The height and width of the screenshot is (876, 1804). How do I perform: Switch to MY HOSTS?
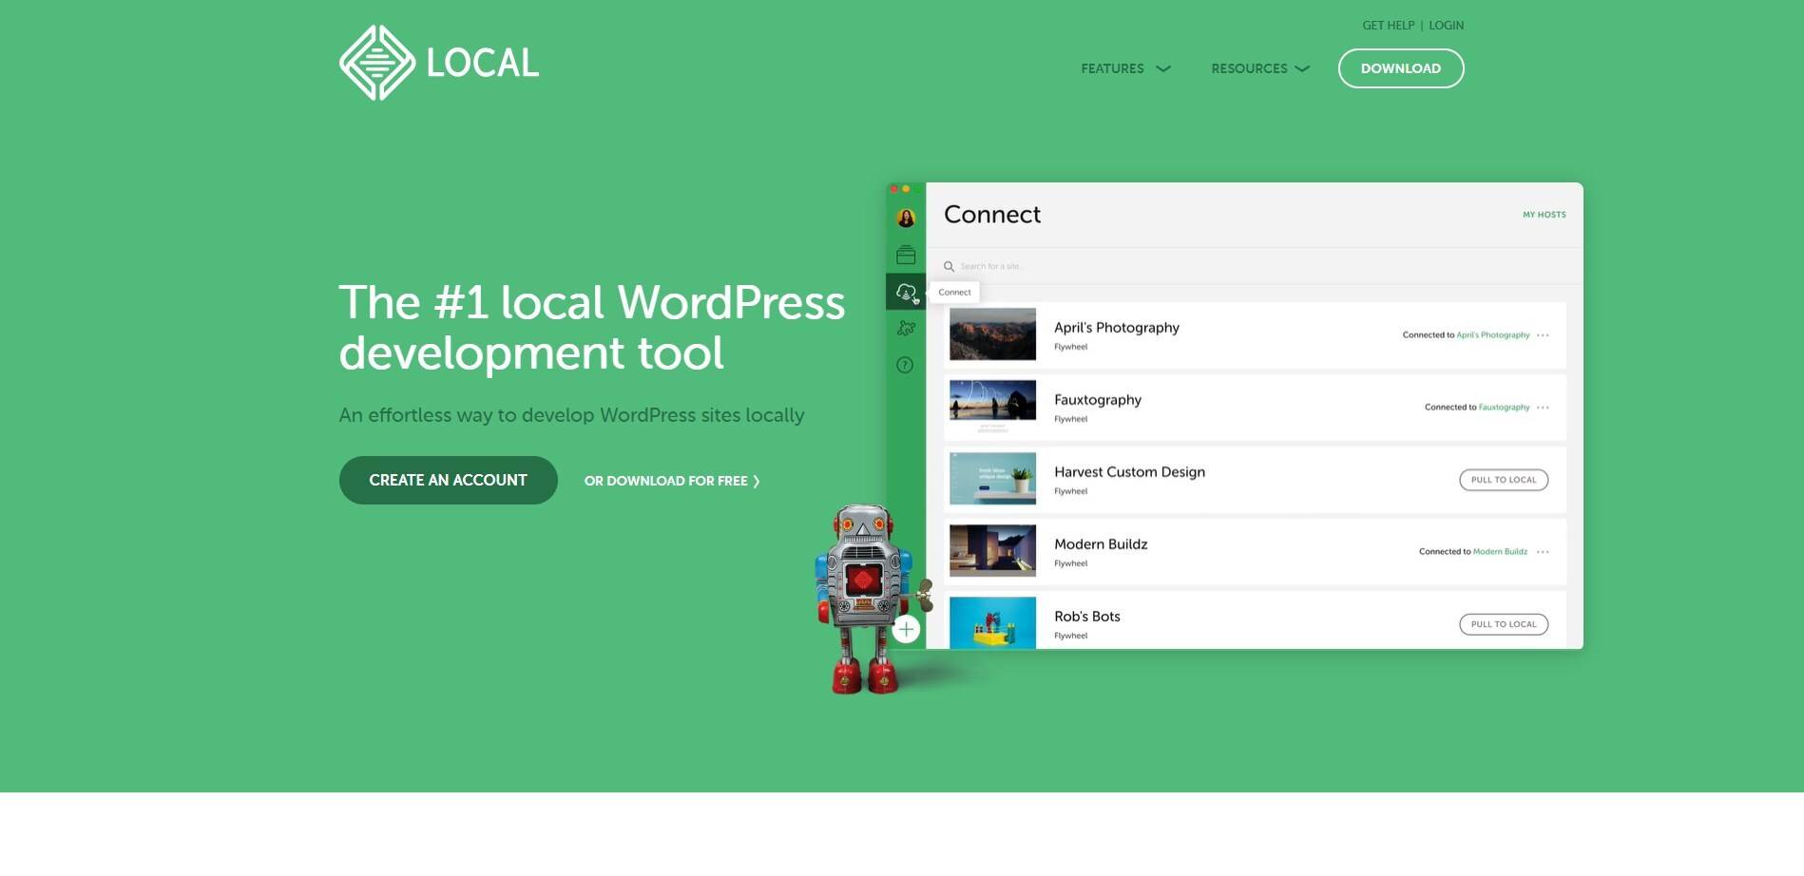[1544, 215]
